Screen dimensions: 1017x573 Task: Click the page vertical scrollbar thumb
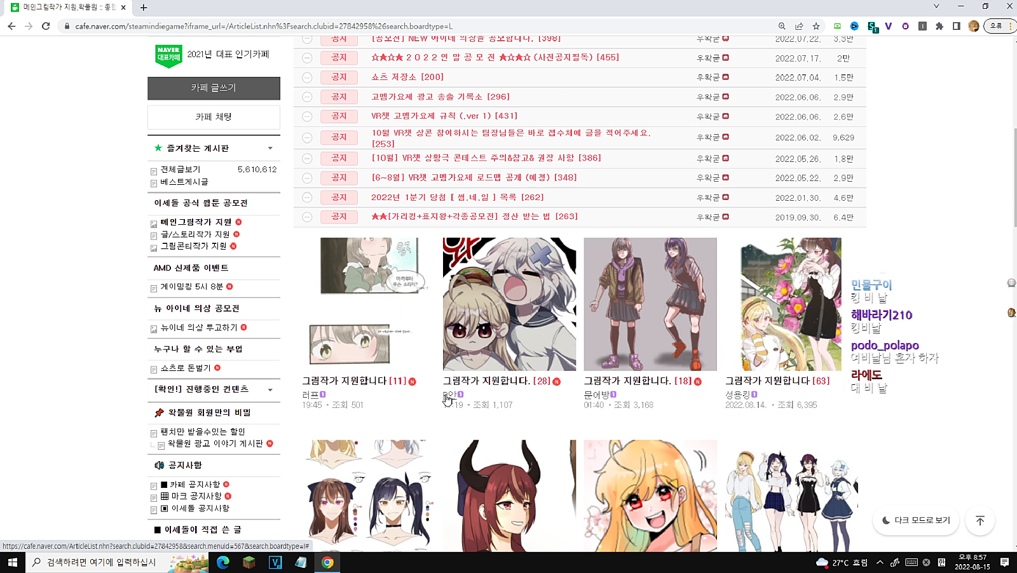pos(1014,178)
